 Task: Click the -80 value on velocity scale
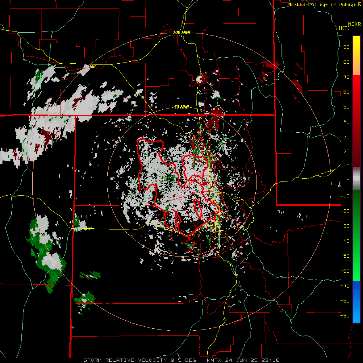[345, 301]
